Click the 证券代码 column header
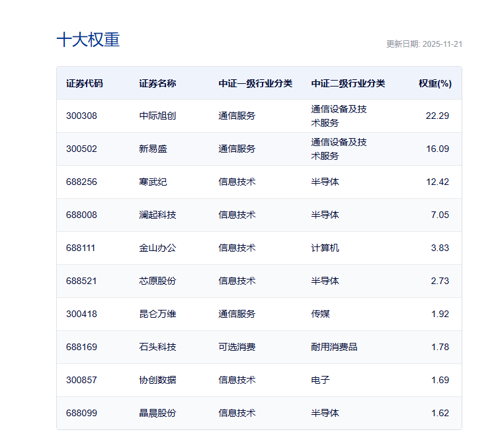Screen dimensions: 496x438 point(85,83)
